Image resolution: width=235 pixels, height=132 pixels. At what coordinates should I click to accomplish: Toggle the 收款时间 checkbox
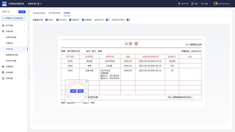[x=70, y=20]
